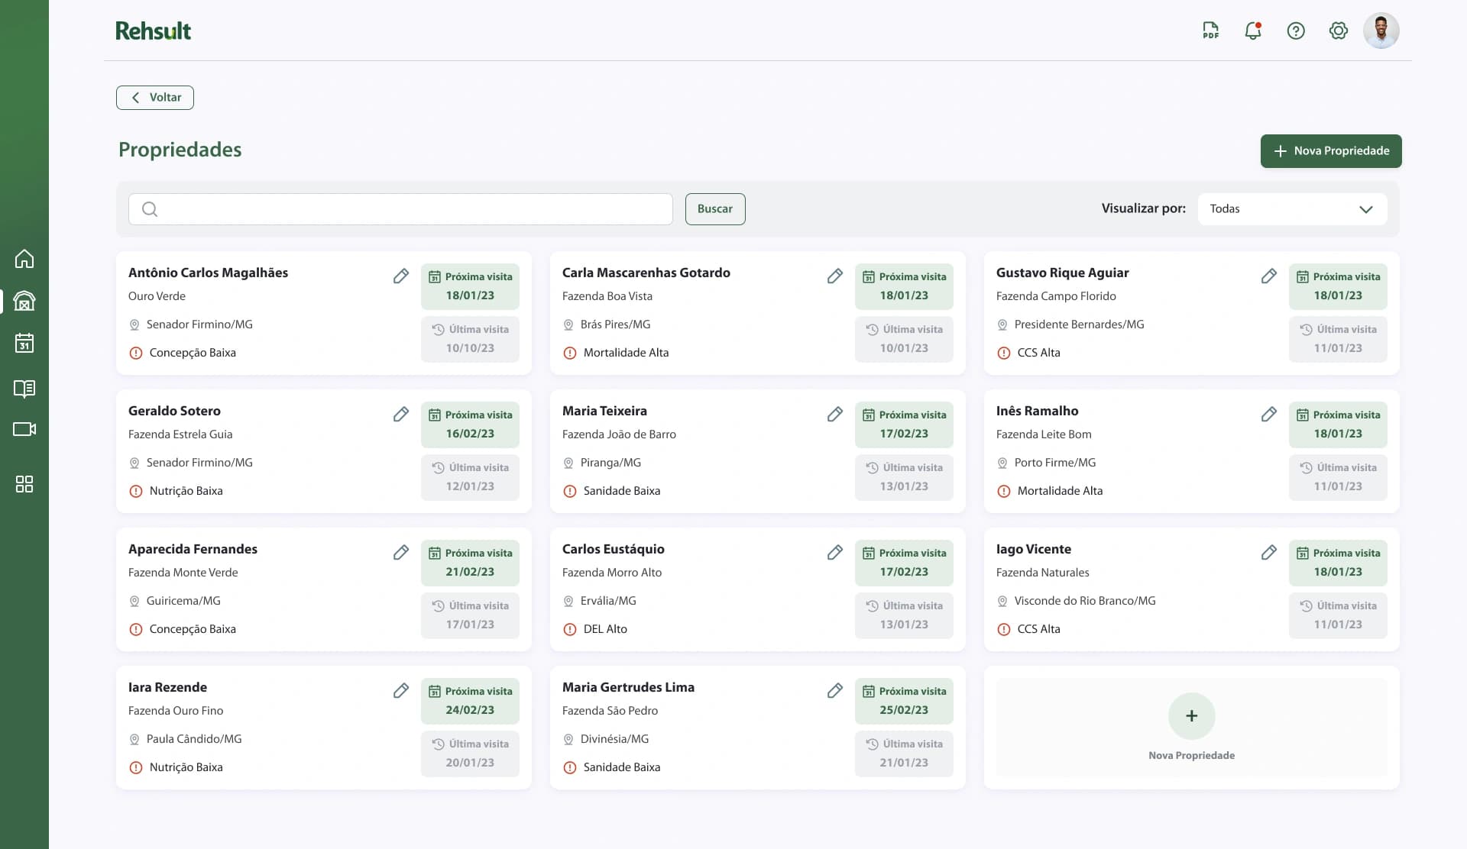
Task: Select the Fazenda Campo Florido text
Action: click(1056, 296)
